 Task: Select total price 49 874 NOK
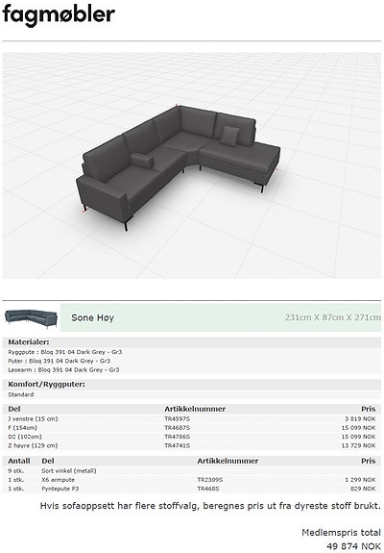click(x=353, y=546)
